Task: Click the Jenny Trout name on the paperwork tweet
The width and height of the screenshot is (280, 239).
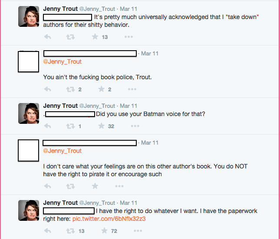Action: point(60,203)
